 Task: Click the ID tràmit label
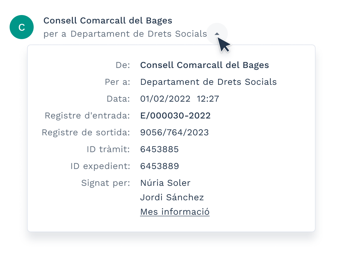[108, 149]
